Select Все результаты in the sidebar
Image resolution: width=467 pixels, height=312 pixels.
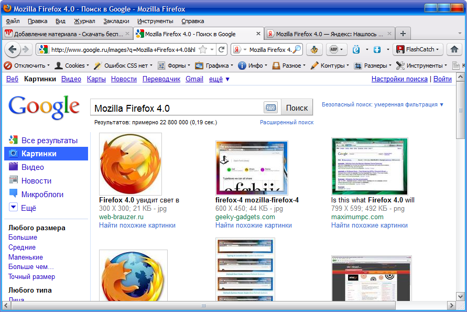(x=49, y=141)
